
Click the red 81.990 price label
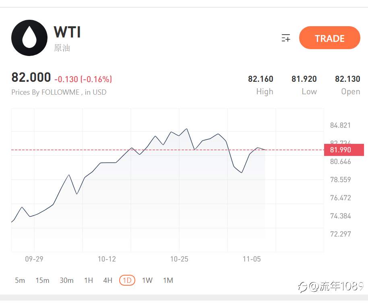(344, 150)
